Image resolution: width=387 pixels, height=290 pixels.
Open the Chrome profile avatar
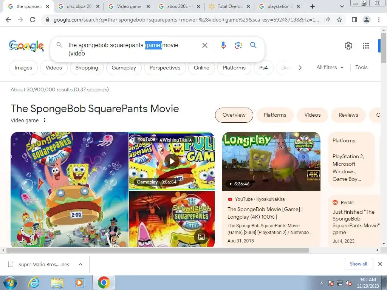click(367, 20)
